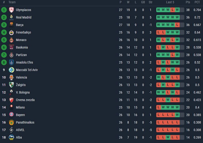203x143 pixels.
Task: Sort standings by PCT header
Action: click(x=197, y=2)
